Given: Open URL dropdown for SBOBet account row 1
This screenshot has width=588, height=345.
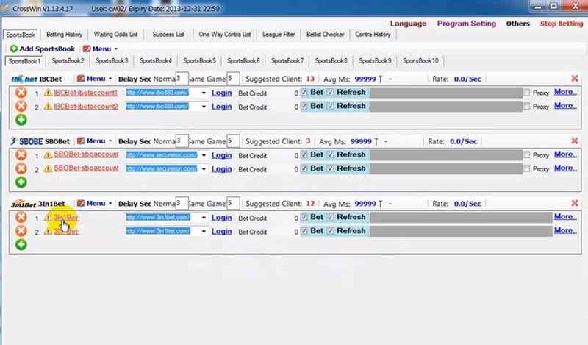Looking at the screenshot, I should (x=204, y=155).
